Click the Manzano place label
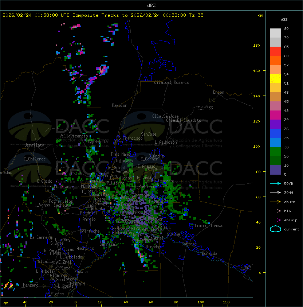 click(x=31, y=285)
